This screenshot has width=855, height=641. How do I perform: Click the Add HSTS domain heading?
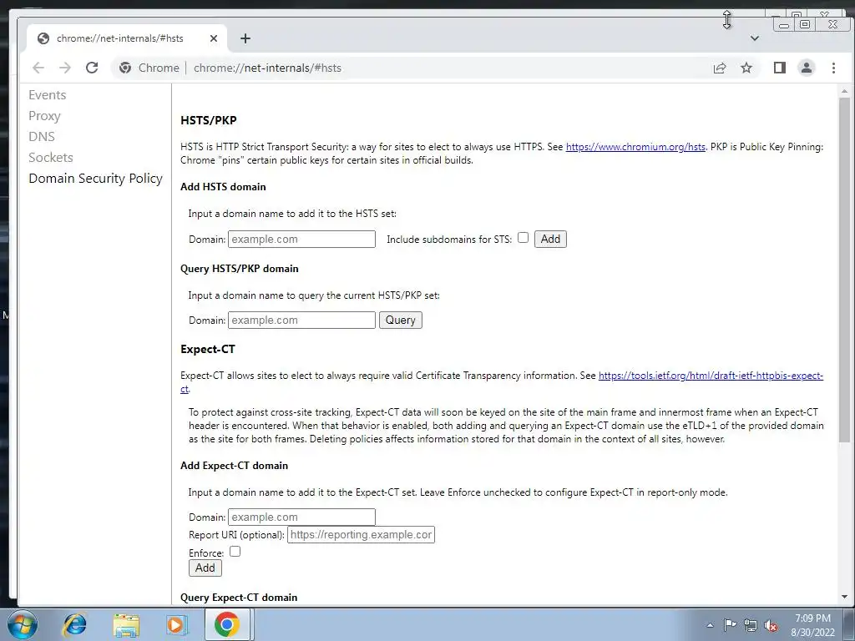tap(223, 186)
